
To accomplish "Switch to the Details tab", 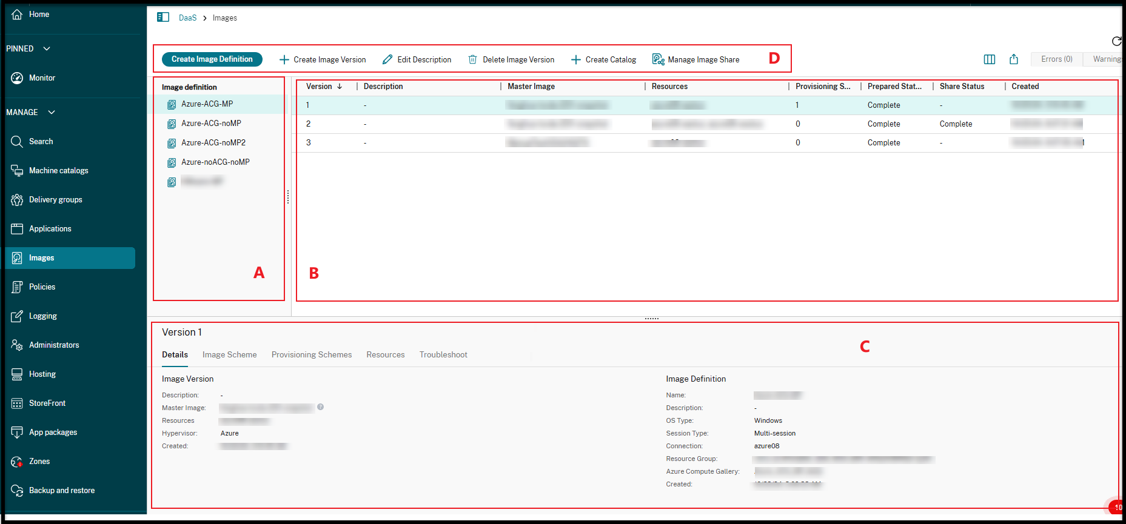I will (175, 354).
